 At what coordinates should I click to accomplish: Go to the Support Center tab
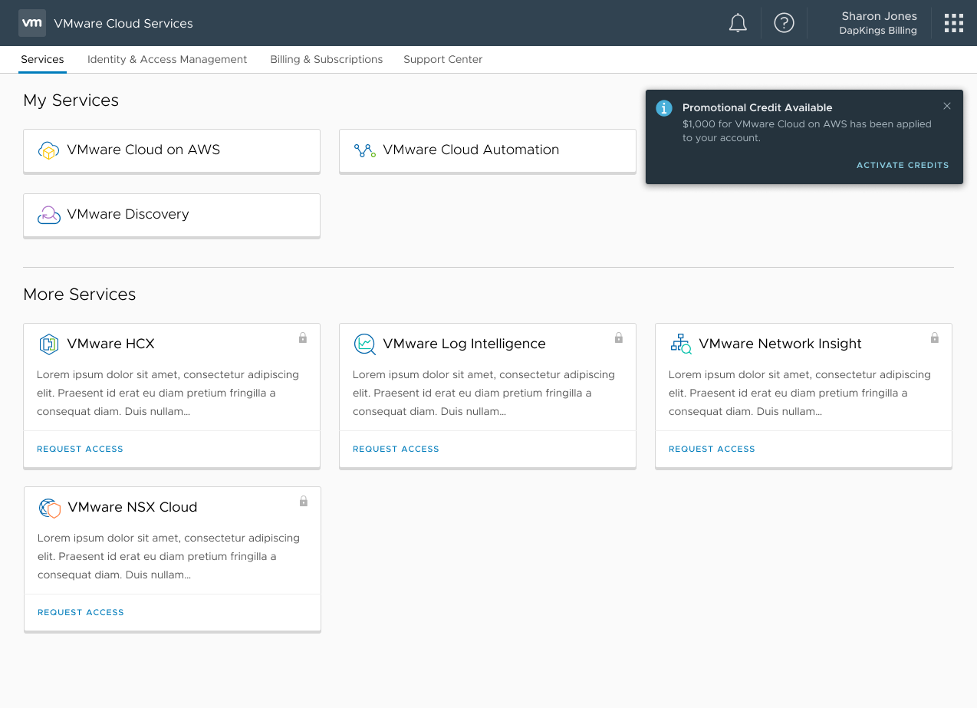pyautogui.click(x=442, y=59)
